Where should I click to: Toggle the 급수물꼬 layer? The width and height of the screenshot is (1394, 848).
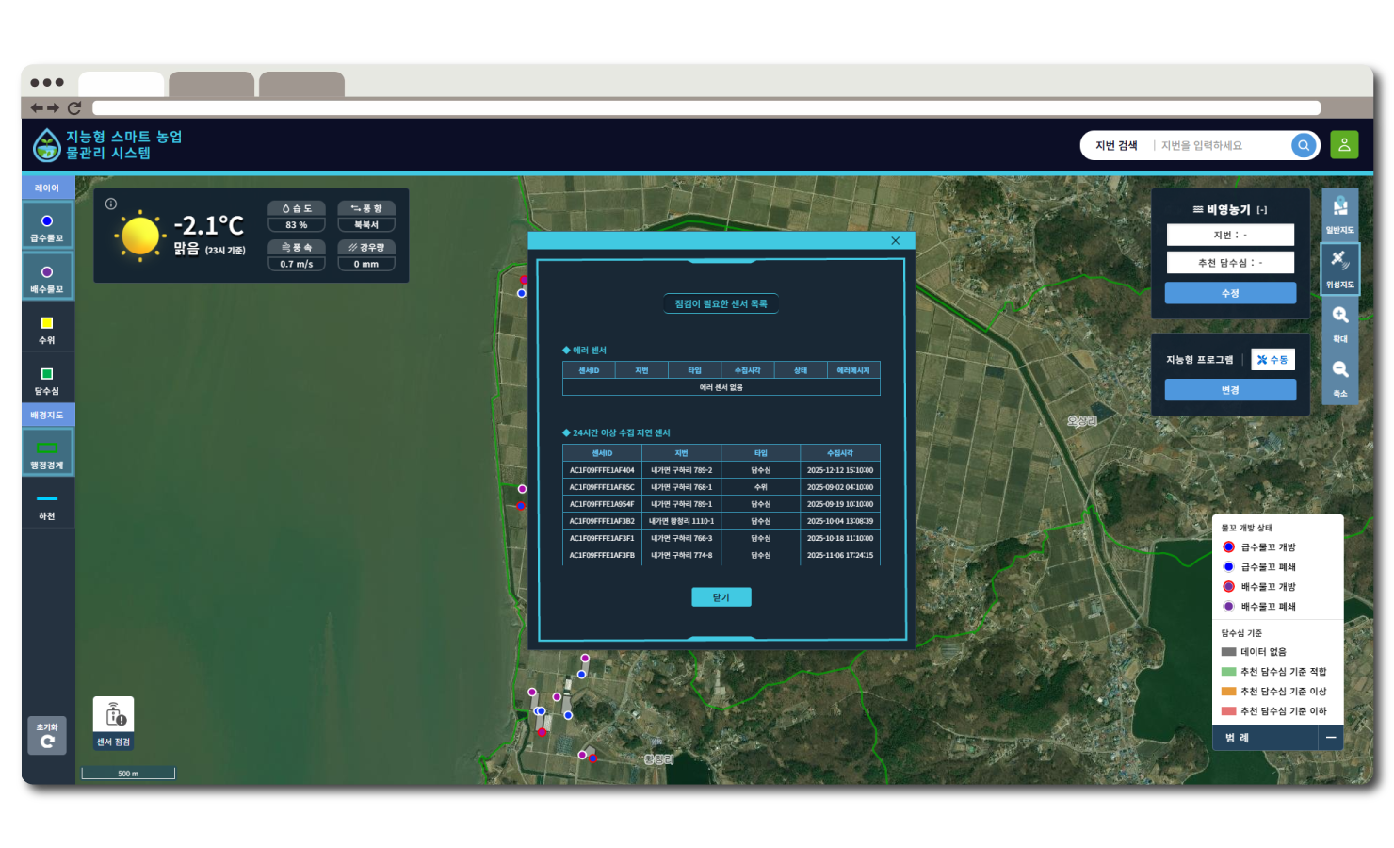(47, 227)
